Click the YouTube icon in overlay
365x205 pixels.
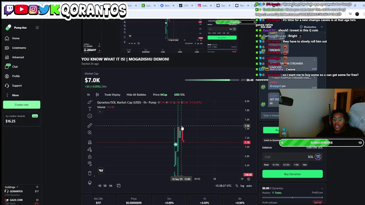click(21, 9)
